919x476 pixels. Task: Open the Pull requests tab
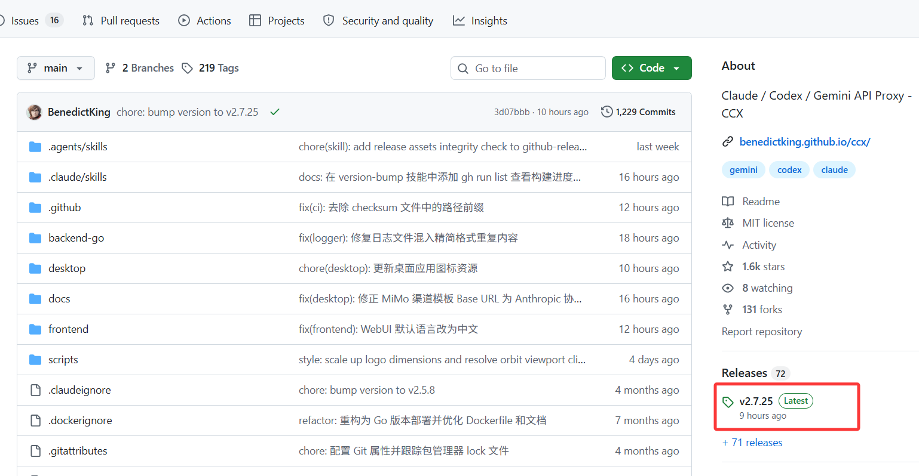coord(121,20)
